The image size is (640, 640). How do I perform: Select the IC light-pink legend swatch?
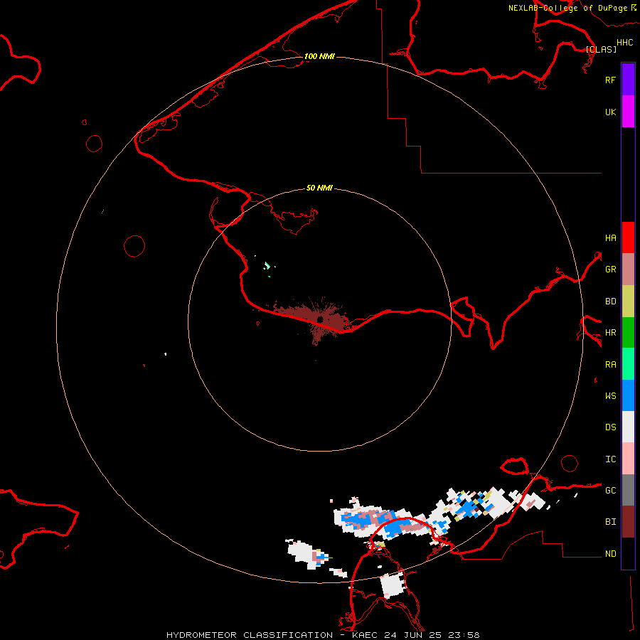pyautogui.click(x=628, y=459)
